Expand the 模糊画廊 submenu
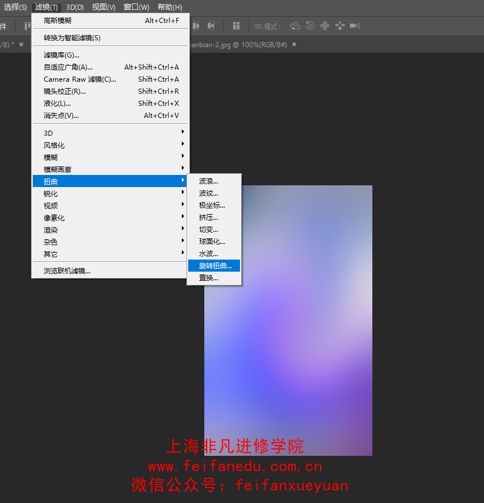This screenshot has height=503, width=484. click(x=110, y=169)
